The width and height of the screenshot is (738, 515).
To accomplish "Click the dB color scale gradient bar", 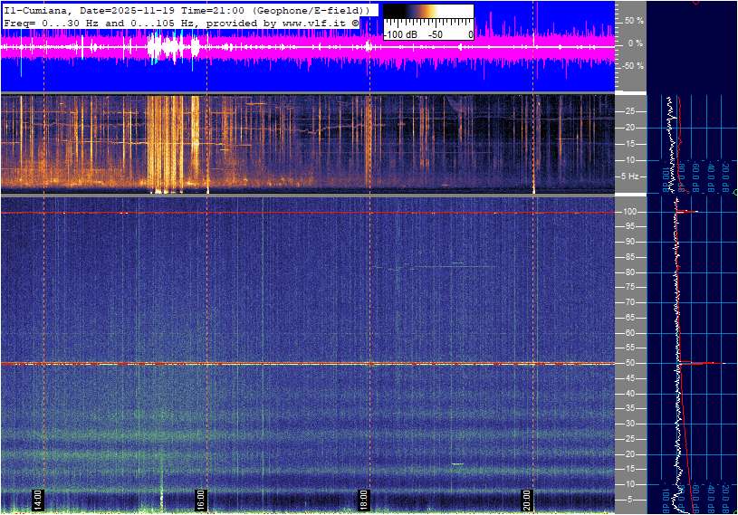I will point(427,15).
